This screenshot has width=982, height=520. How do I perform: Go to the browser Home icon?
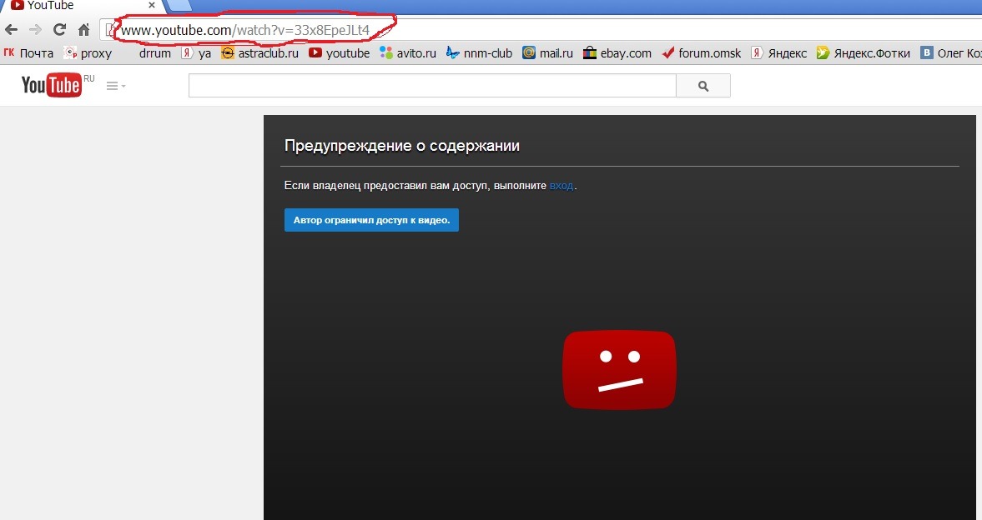point(83,30)
